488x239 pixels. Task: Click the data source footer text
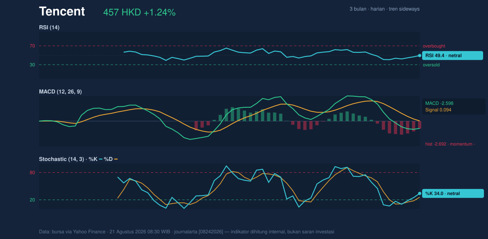(187, 232)
